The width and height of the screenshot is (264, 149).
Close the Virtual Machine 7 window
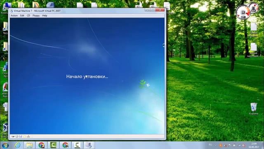click(160, 10)
